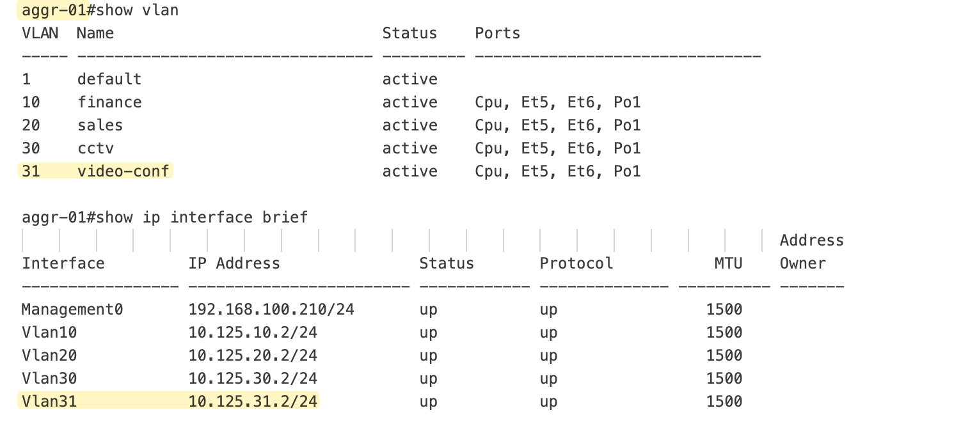Select the 'finance' VLAN name
Image resolution: width=961 pixels, height=431 pixels.
coord(109,102)
